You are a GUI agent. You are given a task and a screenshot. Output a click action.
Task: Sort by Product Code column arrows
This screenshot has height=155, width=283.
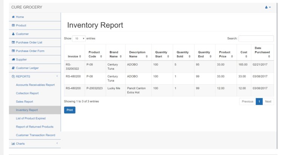[101, 56]
